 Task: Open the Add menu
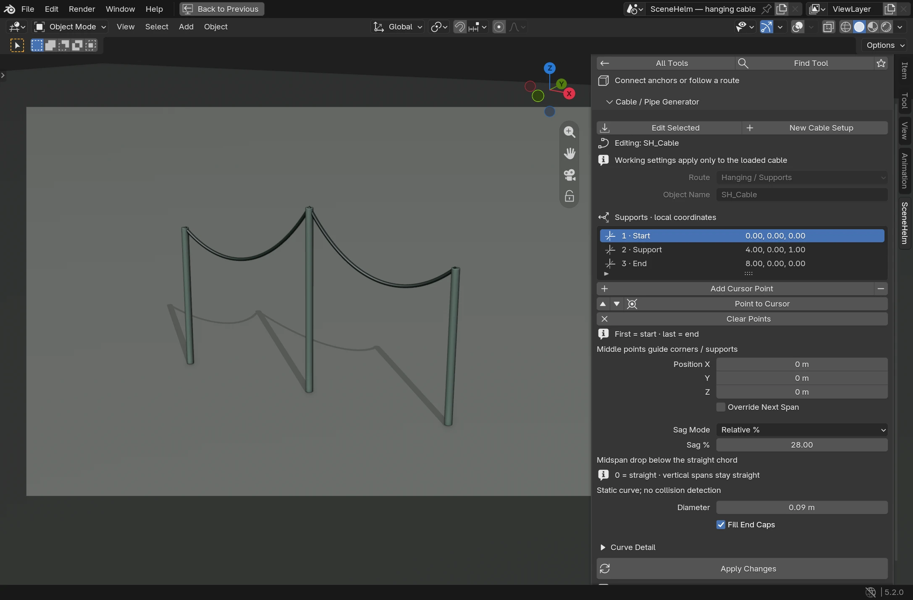186,27
